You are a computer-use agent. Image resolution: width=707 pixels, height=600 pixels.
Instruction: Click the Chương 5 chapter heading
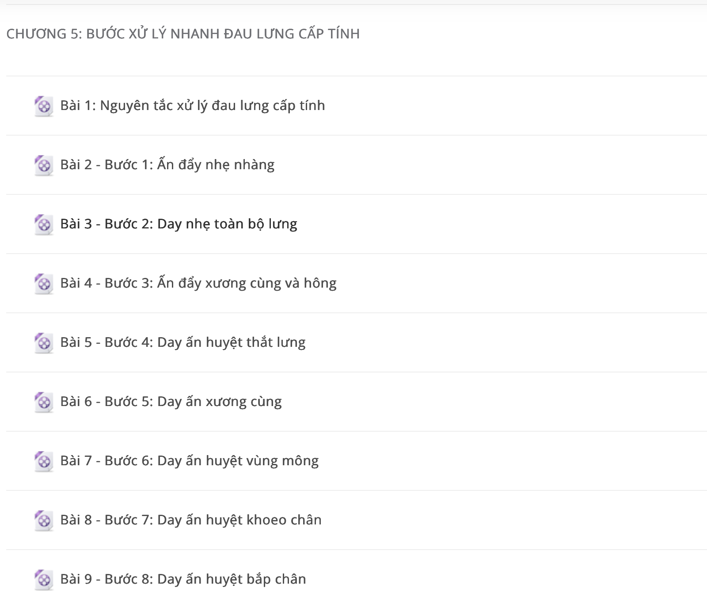coord(183,34)
